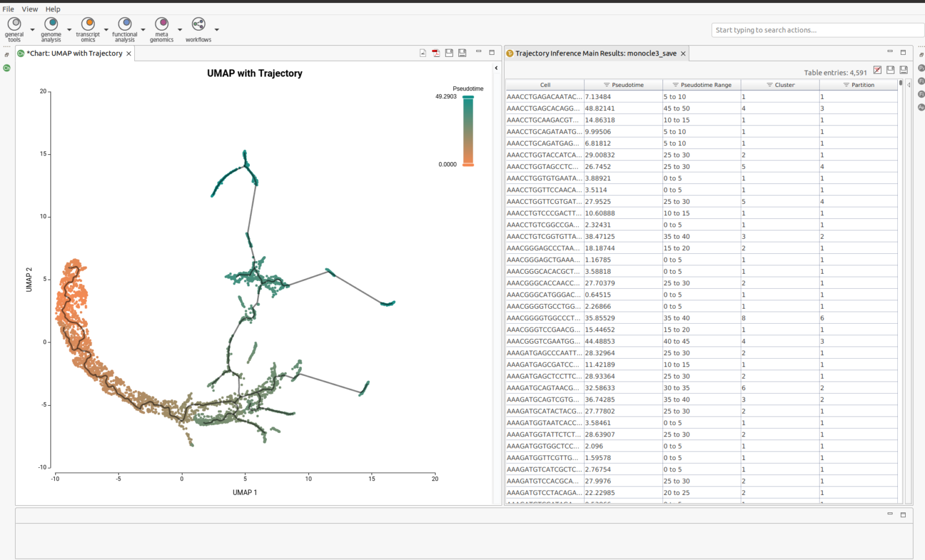This screenshot has height=560, width=925.
Task: Save the Trajectory Inference results table
Action: [891, 70]
